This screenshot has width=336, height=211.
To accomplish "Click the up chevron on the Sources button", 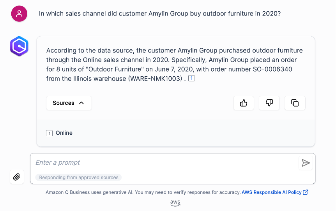I will click(x=81, y=103).
